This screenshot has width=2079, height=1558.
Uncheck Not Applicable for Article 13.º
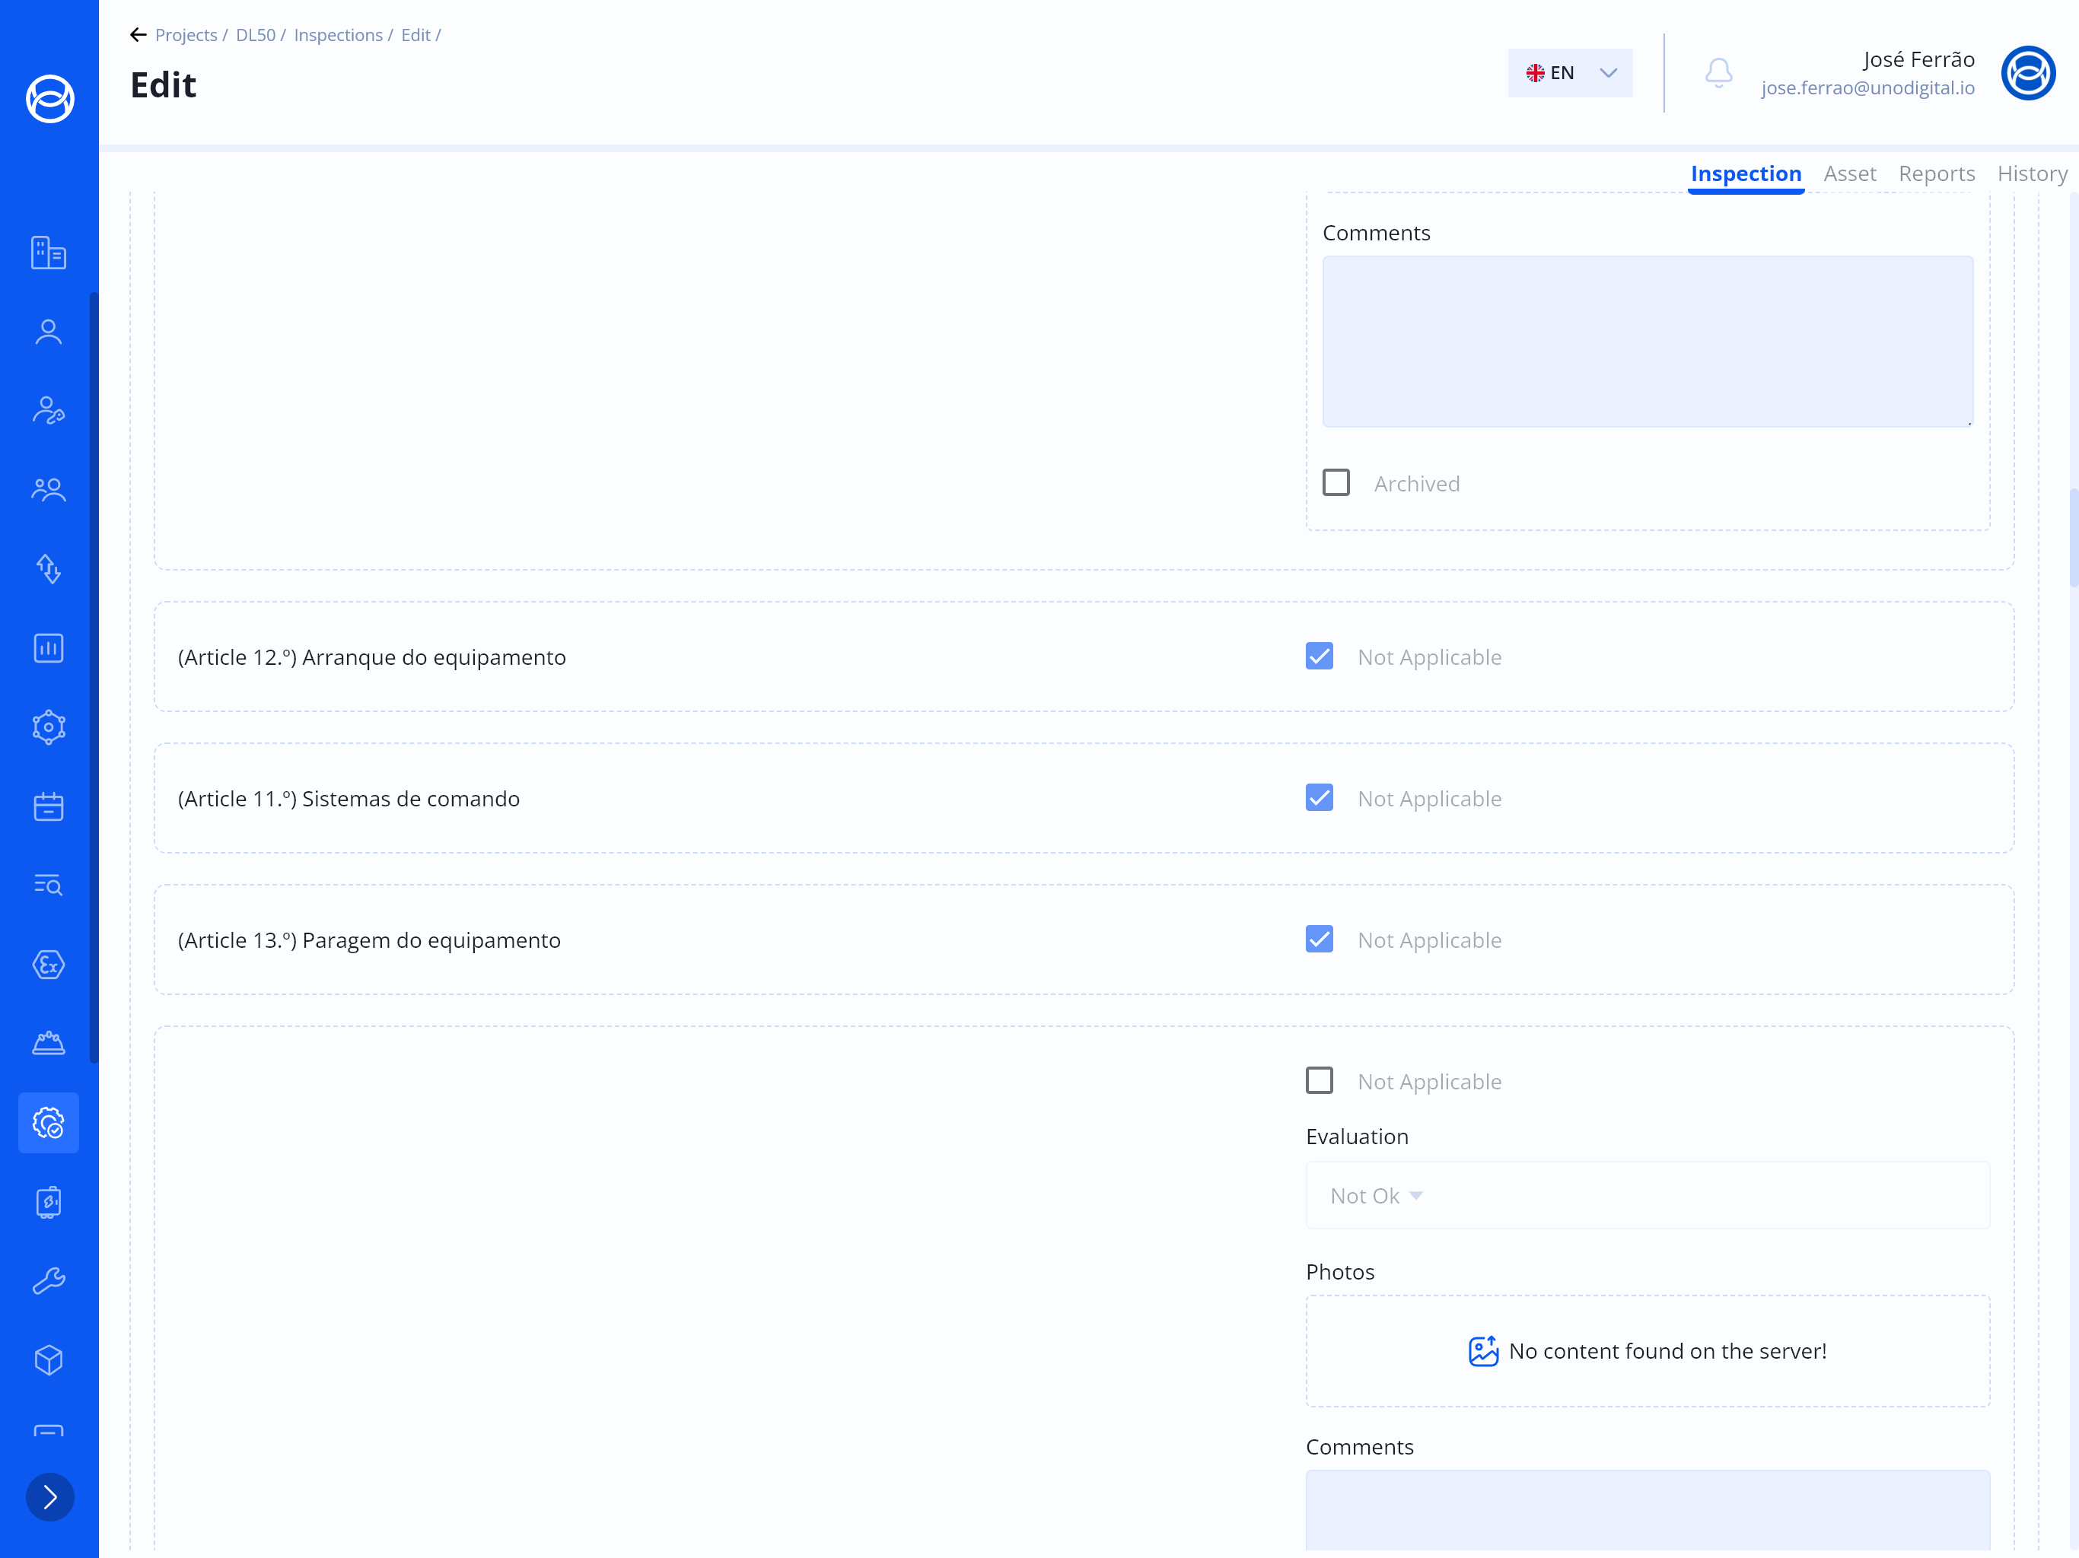1319,940
